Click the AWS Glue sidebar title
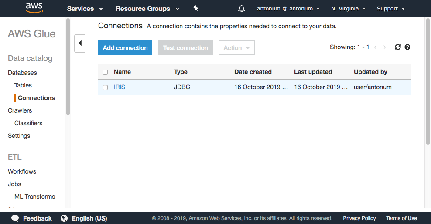The image size is (431, 224). pyautogui.click(x=31, y=34)
